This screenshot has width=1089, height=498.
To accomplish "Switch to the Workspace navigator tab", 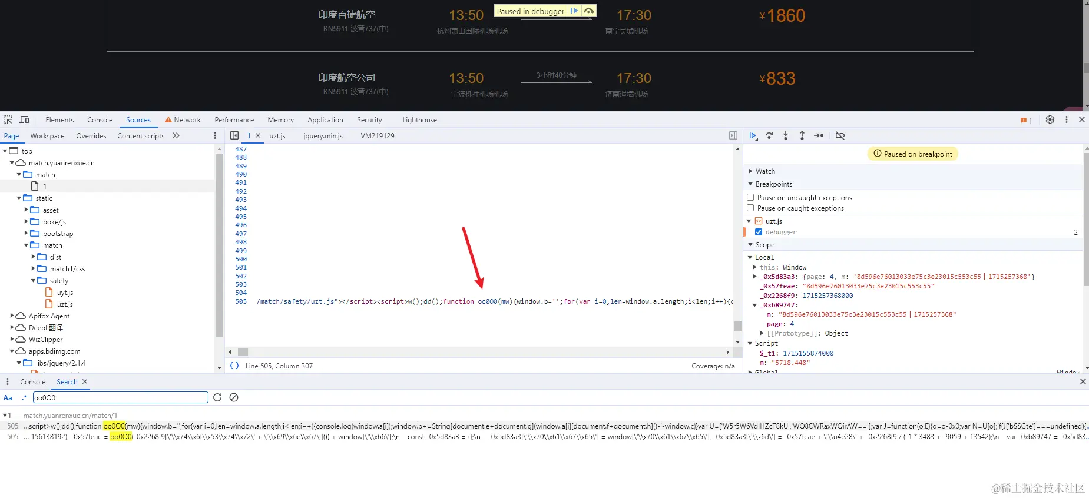I will click(47, 135).
